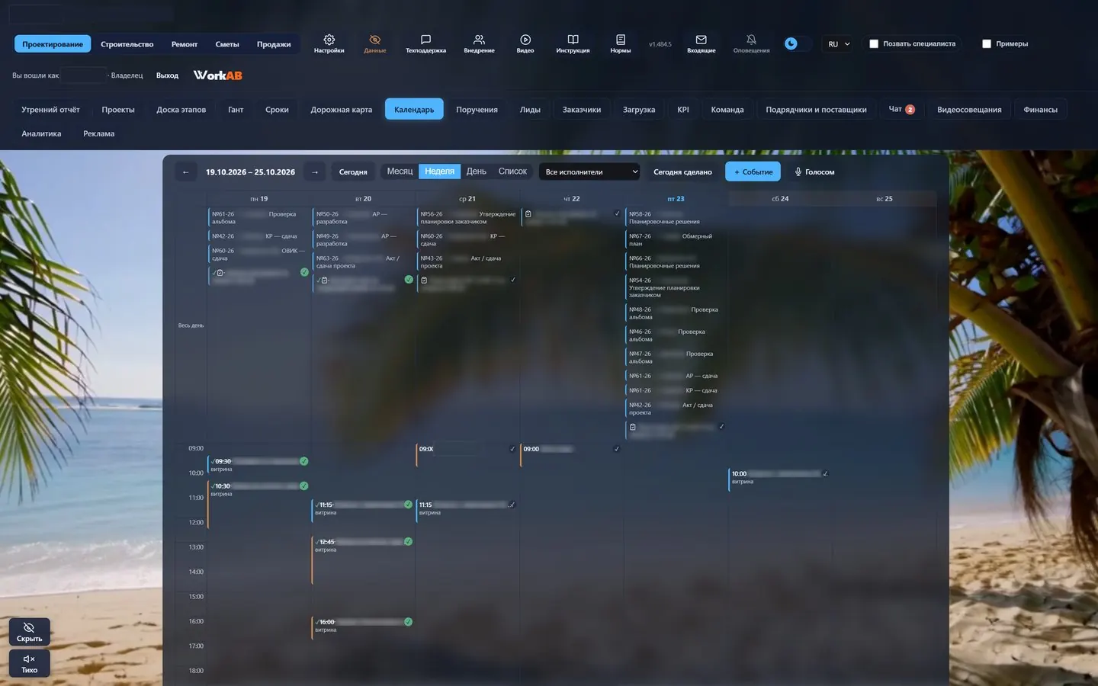The image size is (1098, 686).
Task: Click the WorkAB logo
Action: click(x=217, y=75)
